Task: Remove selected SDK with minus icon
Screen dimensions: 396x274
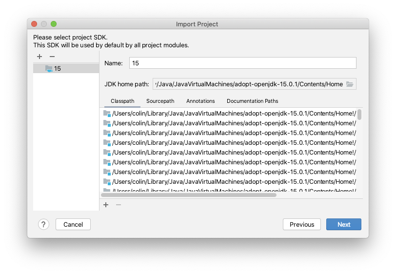Action: coord(52,57)
